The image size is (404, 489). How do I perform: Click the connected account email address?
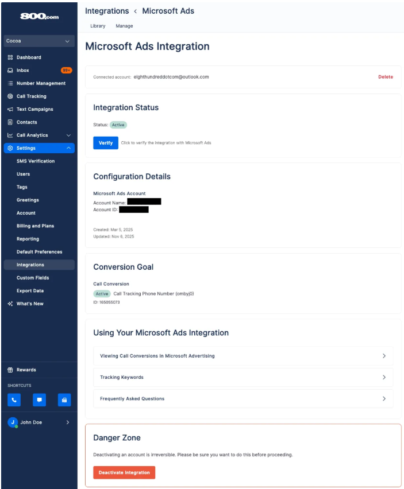pos(171,77)
